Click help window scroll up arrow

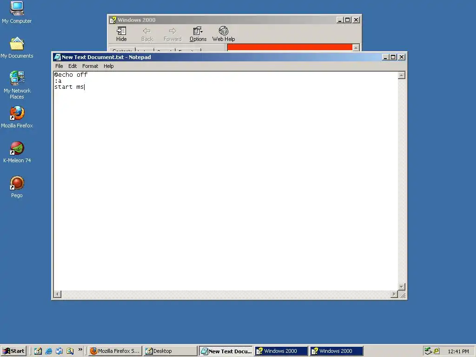pyautogui.click(x=356, y=48)
